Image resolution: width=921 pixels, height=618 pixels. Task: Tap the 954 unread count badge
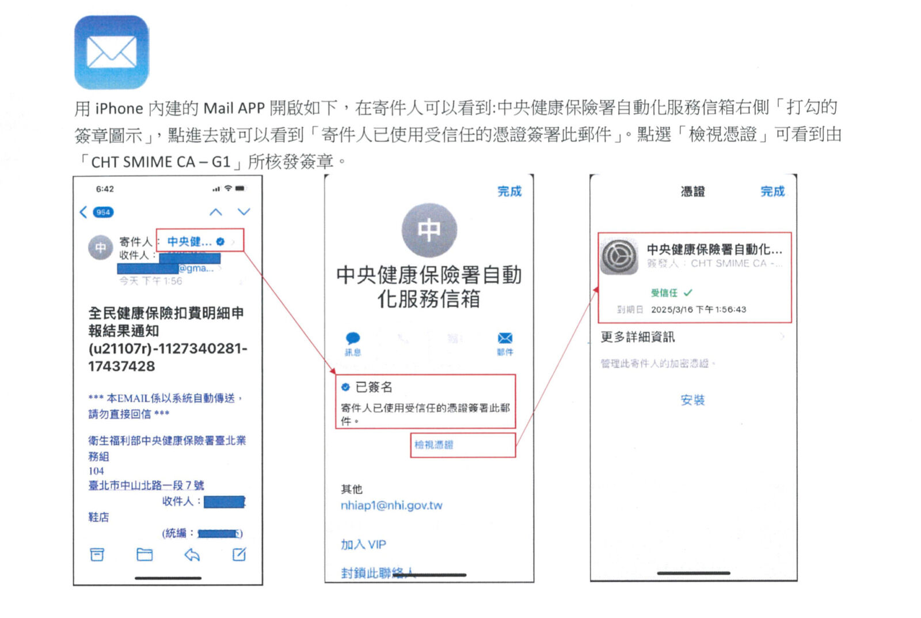click(x=103, y=213)
